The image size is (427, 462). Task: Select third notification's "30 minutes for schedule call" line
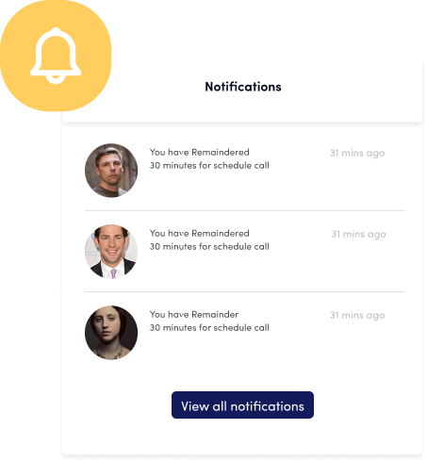click(x=209, y=327)
